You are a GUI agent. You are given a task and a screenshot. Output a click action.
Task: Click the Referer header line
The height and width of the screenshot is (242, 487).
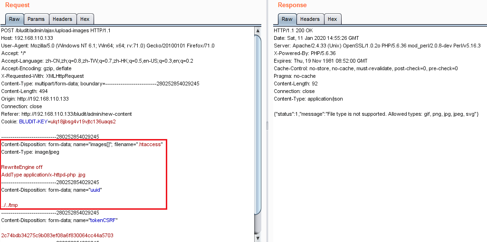(67, 114)
